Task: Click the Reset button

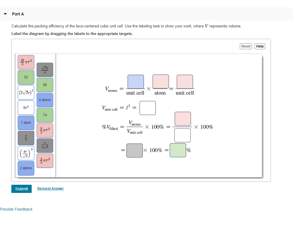Action: pos(246,46)
